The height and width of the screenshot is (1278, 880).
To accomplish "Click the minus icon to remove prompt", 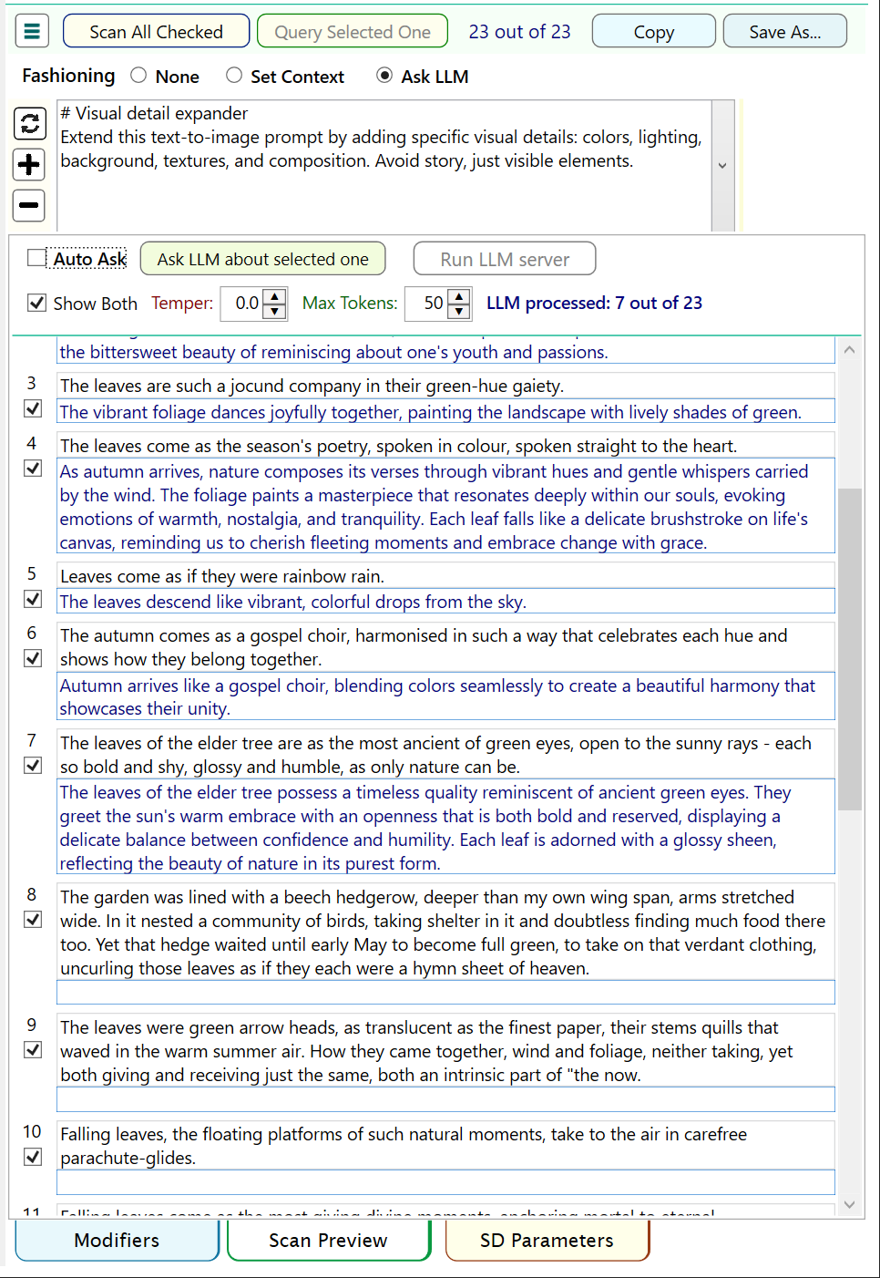I will coord(29,205).
